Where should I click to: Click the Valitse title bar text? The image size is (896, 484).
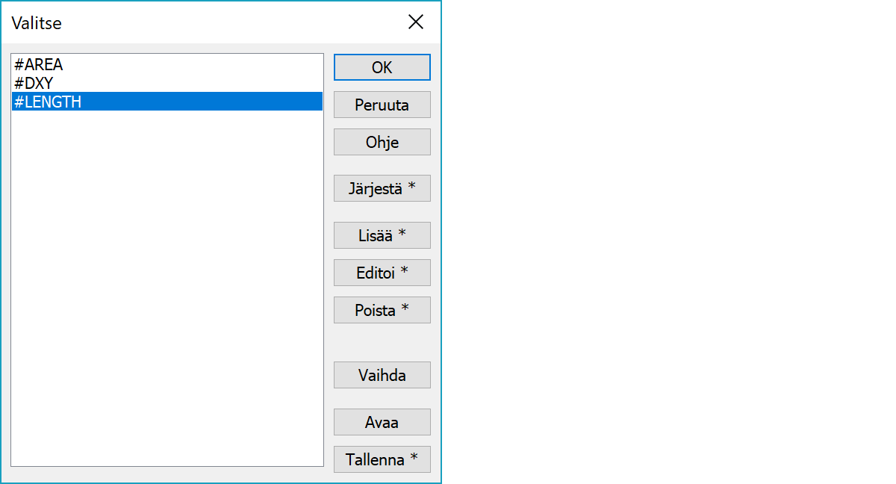tap(37, 23)
